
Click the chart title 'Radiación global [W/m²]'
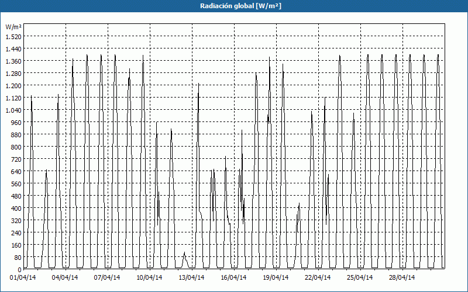[240, 6]
